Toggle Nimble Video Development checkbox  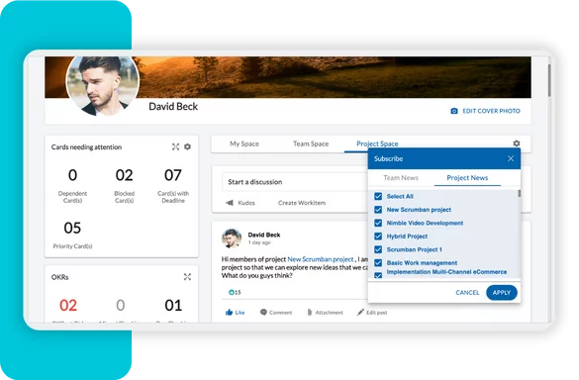(378, 223)
